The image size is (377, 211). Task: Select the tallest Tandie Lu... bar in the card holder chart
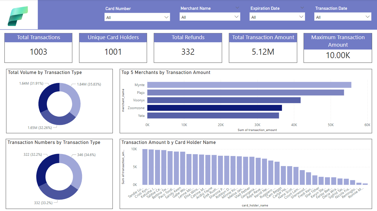[145, 167]
